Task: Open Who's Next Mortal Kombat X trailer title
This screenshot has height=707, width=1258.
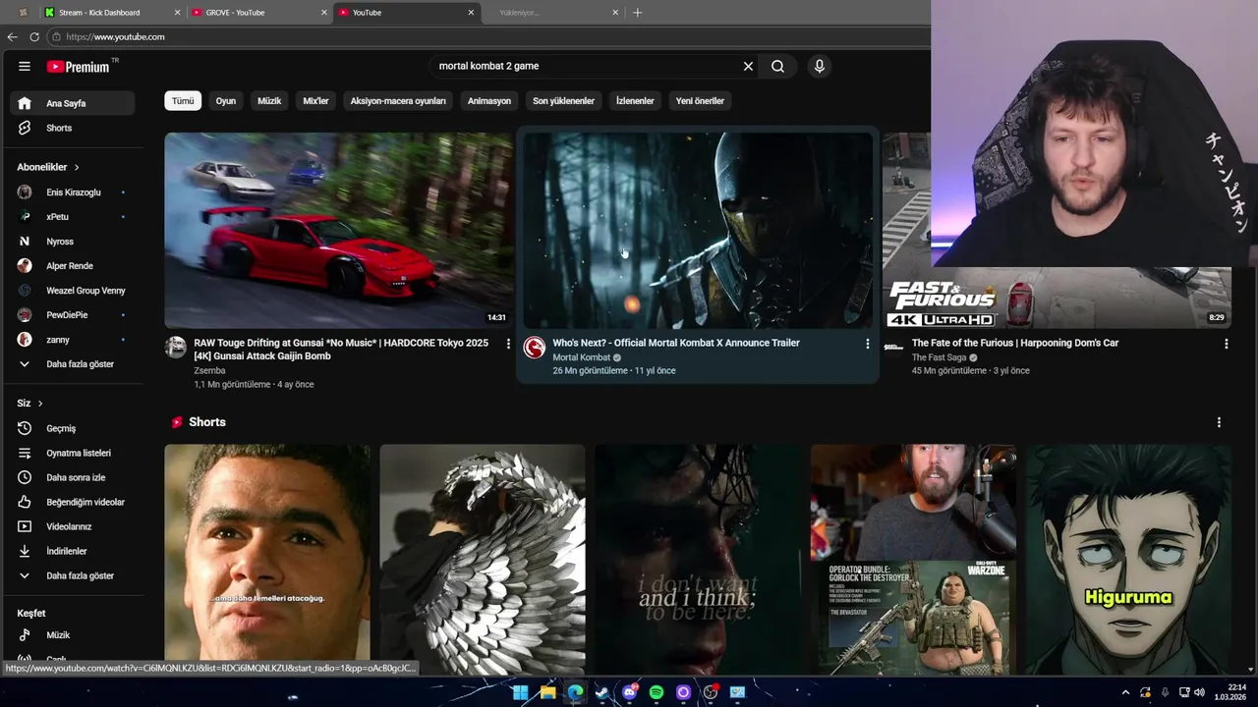Action: point(676,343)
